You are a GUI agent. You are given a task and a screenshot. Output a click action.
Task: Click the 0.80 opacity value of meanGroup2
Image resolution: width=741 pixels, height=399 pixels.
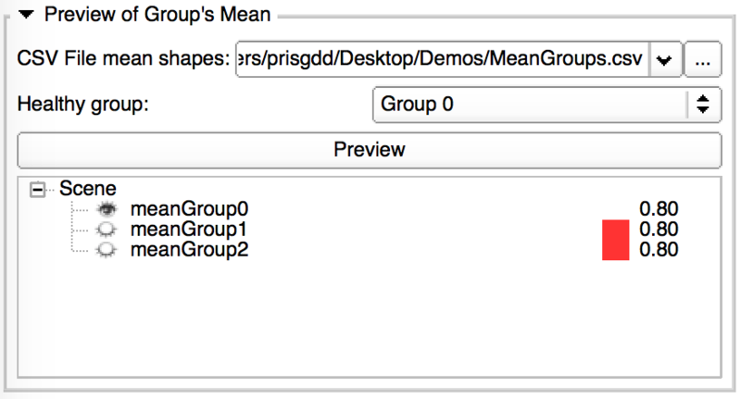point(659,249)
